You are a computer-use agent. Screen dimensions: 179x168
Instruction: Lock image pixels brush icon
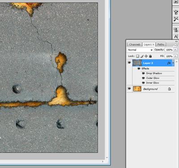pyautogui.click(x=142, y=56)
